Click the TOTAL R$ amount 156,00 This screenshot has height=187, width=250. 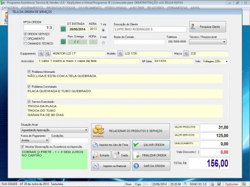coord(209,163)
